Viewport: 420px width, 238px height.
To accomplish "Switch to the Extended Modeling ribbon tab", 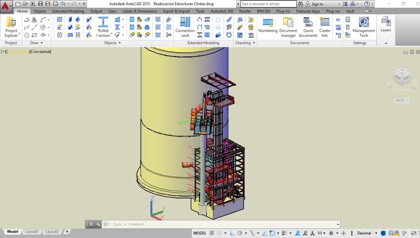I will pos(68,11).
